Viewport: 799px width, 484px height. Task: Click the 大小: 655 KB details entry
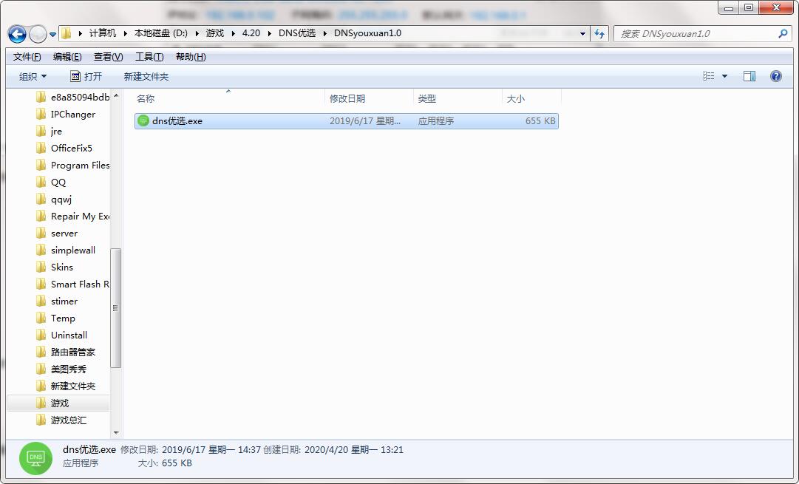(x=165, y=463)
